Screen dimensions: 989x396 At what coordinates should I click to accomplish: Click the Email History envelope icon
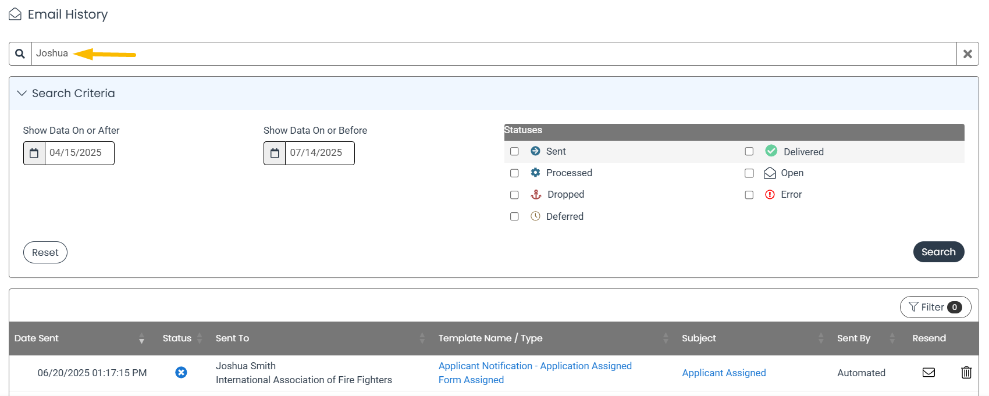coord(15,14)
